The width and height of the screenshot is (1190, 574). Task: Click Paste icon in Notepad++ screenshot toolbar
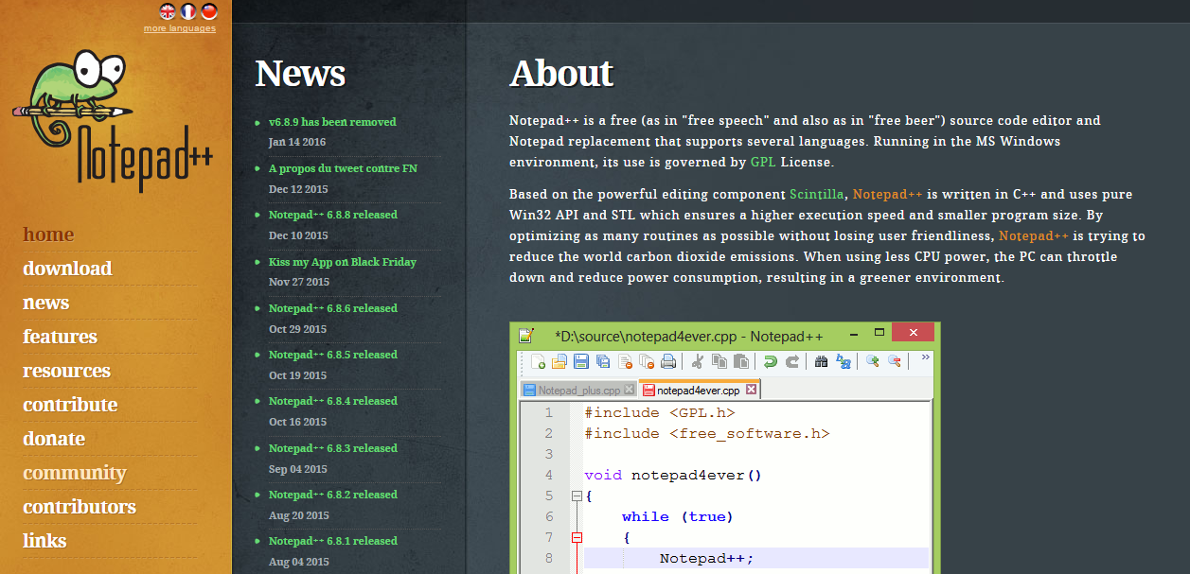[x=741, y=361]
